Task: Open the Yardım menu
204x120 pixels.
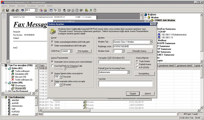Action: (x=49, y=6)
